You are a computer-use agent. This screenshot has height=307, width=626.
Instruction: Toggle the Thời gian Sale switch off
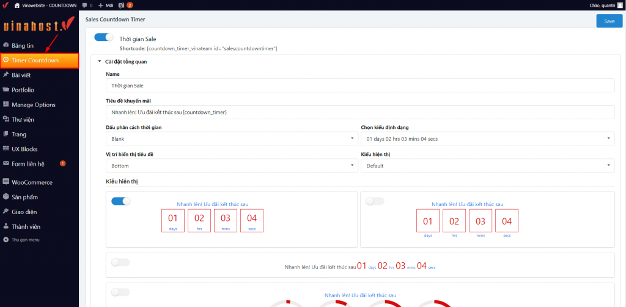pos(104,38)
